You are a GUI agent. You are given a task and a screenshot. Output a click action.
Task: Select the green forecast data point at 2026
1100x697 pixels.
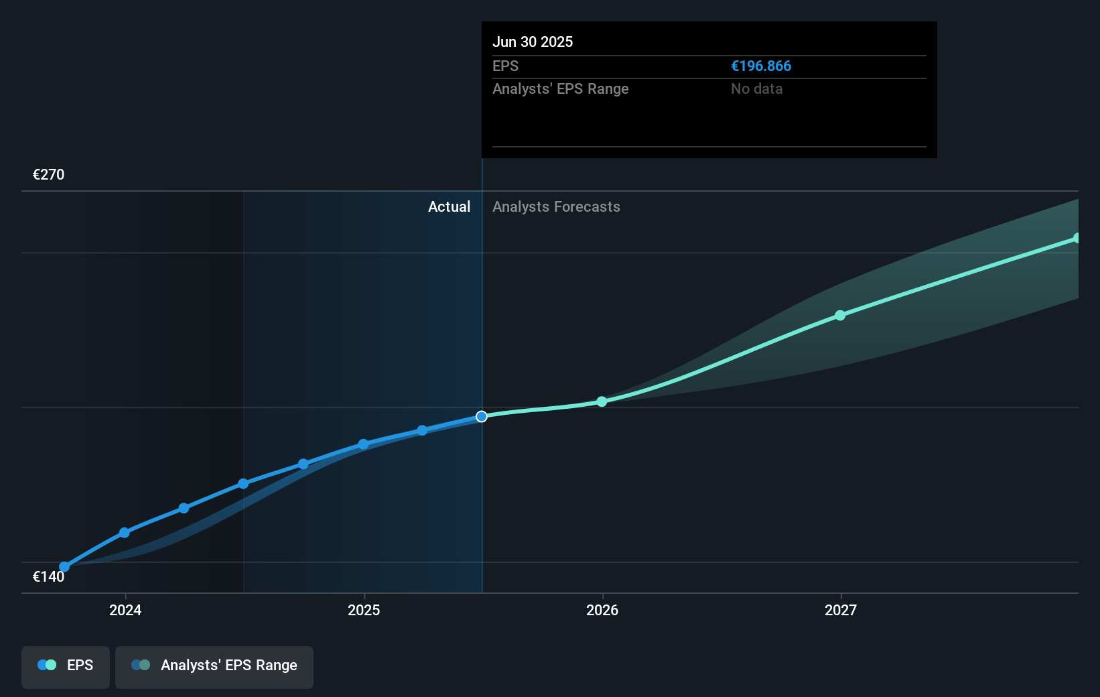tap(602, 401)
